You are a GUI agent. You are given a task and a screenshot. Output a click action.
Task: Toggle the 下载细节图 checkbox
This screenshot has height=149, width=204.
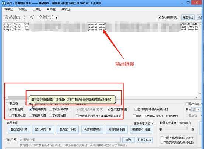coord(31,109)
